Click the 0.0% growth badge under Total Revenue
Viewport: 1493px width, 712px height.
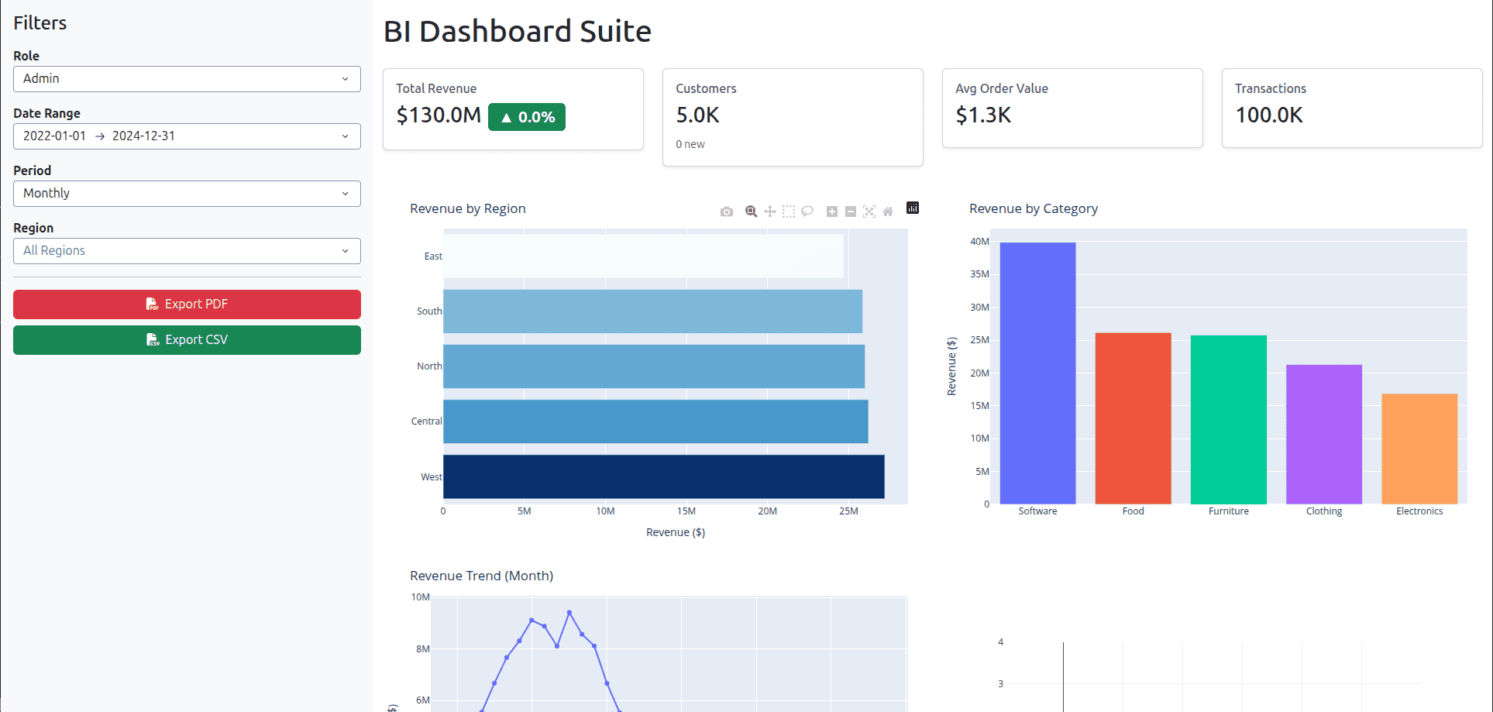click(x=526, y=116)
